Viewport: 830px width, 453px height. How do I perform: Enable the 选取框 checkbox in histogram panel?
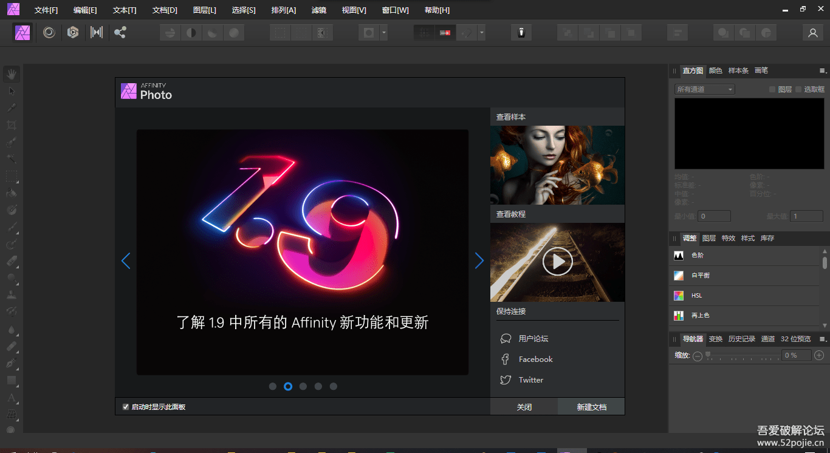point(798,89)
